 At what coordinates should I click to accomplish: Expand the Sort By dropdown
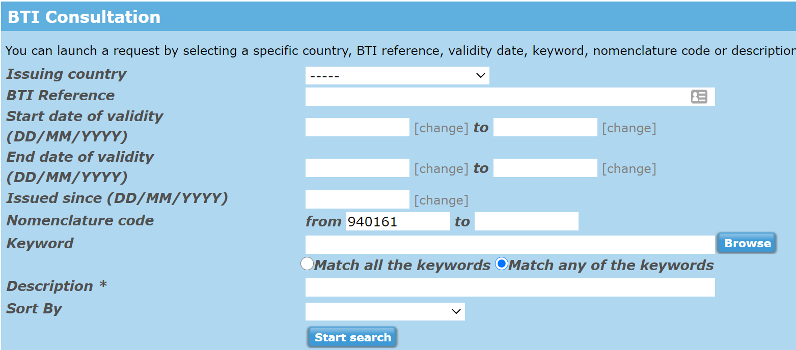[x=385, y=311]
